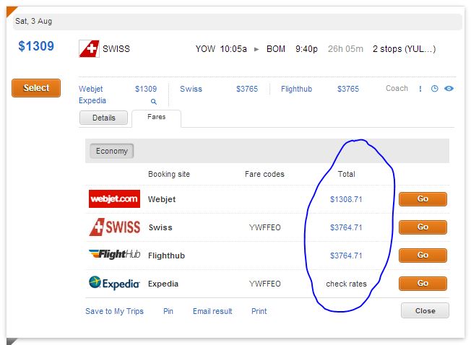Click the $1308.71 Webjet total

tap(346, 199)
